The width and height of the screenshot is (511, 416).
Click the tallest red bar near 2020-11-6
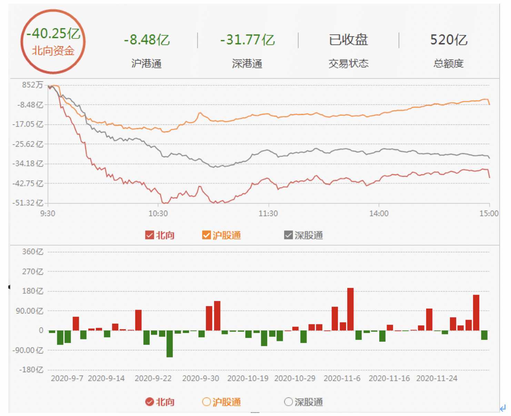point(350,309)
